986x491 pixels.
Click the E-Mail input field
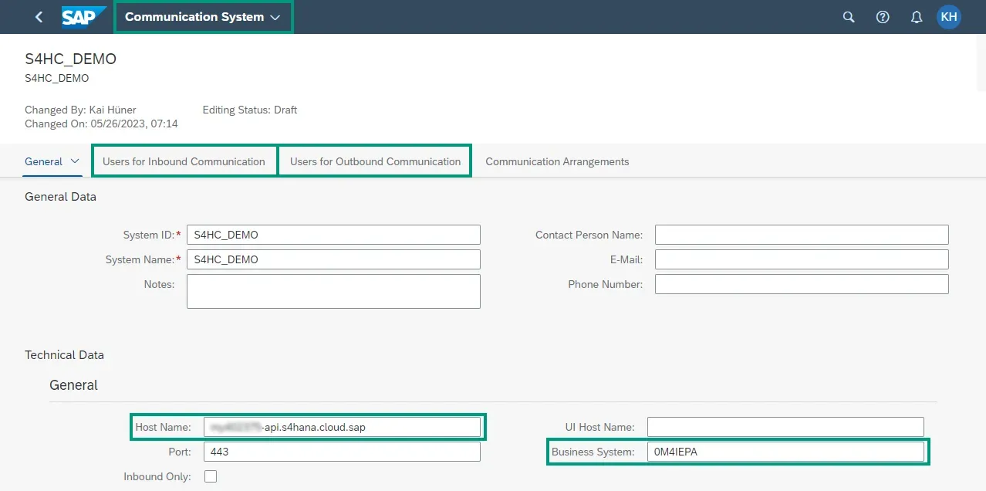802,259
